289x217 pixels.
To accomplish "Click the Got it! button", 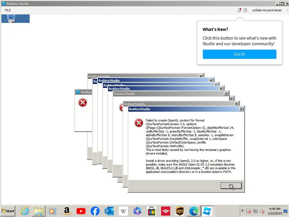I will 239,54.
